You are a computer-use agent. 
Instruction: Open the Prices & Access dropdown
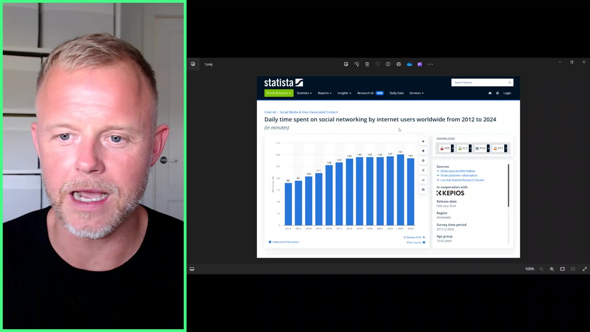[278, 93]
